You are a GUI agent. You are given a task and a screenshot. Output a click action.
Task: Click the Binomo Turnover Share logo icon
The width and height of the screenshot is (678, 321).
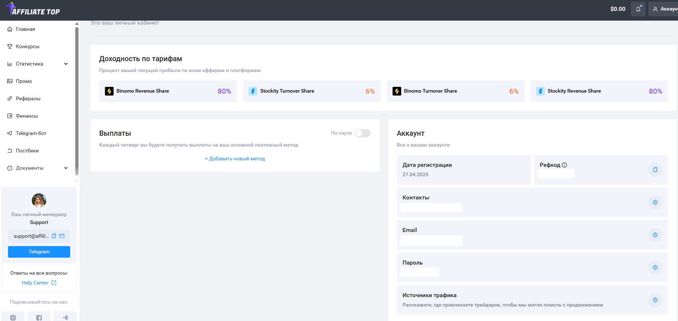[397, 91]
